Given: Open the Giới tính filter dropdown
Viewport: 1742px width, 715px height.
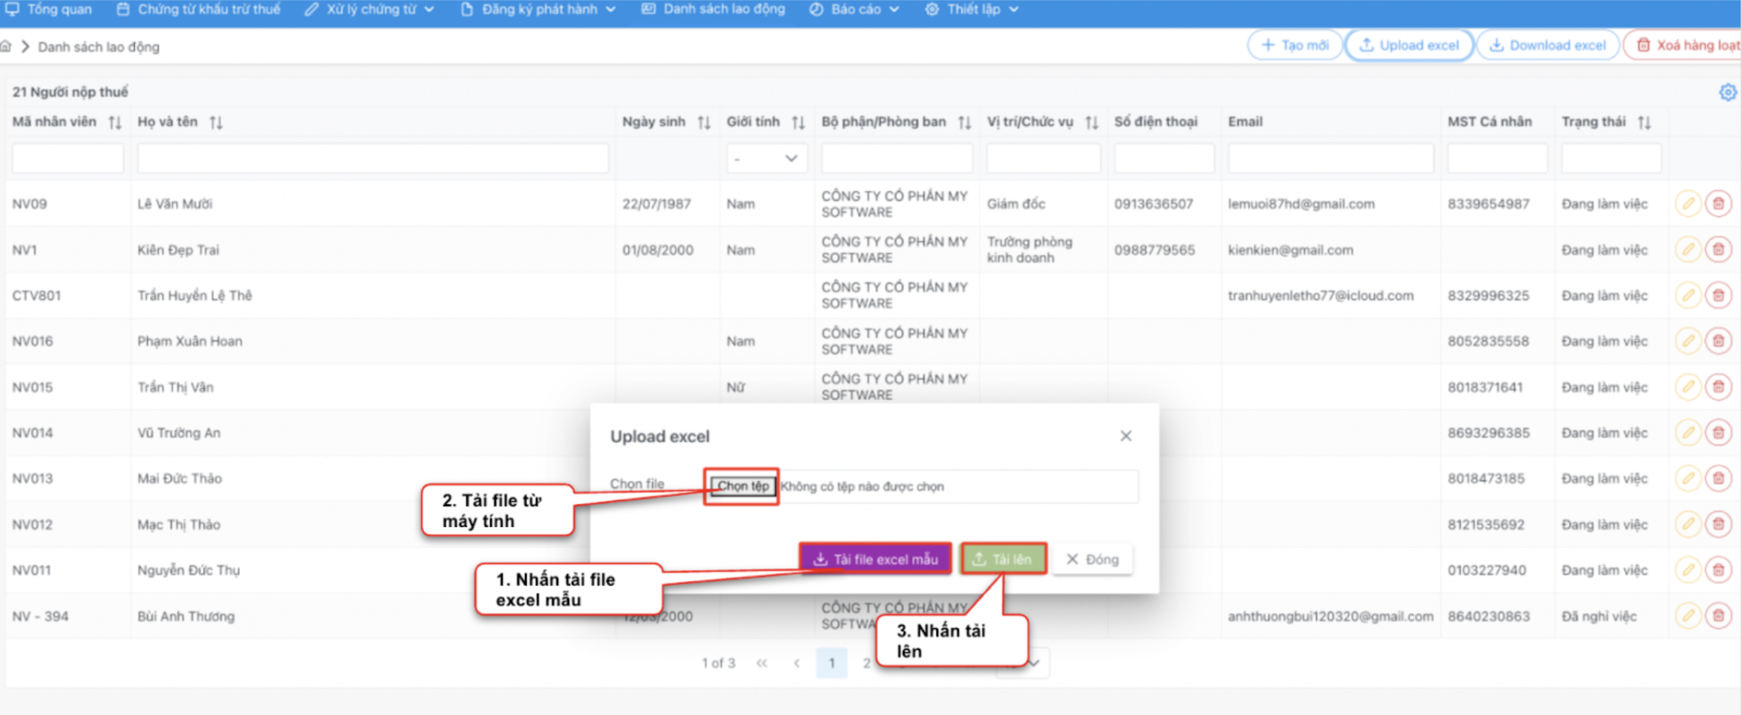Looking at the screenshot, I should click(766, 159).
